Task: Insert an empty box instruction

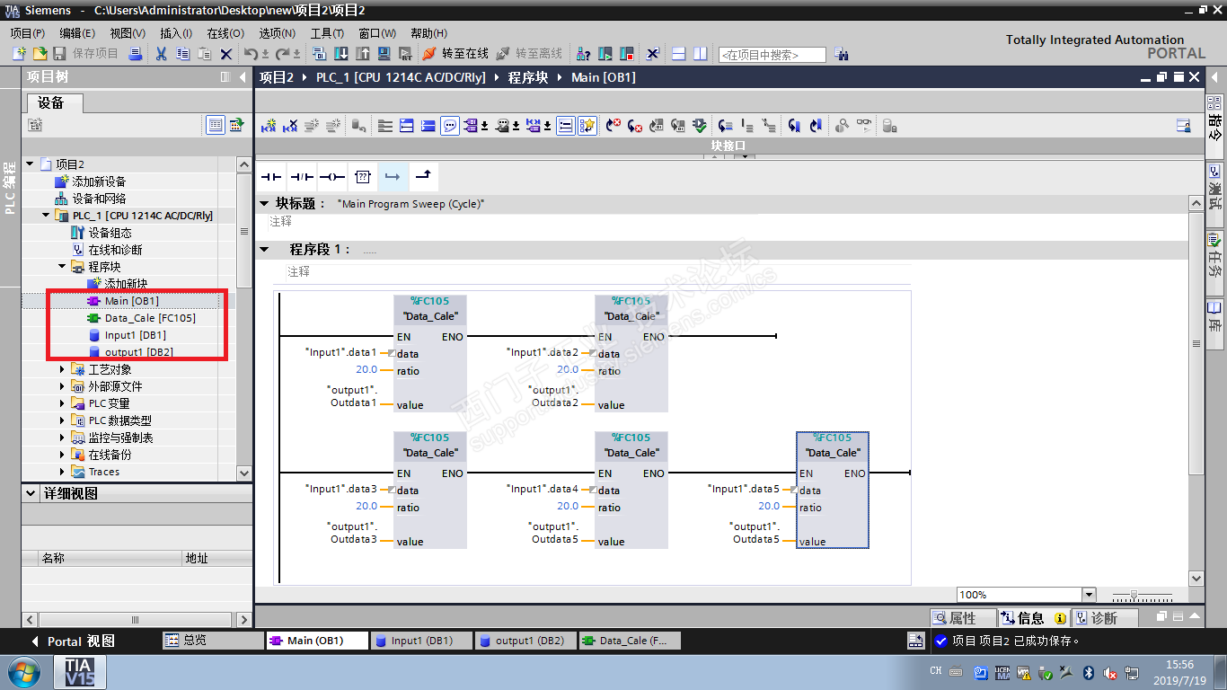Action: [x=363, y=177]
